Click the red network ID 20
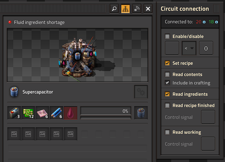 [198, 22]
